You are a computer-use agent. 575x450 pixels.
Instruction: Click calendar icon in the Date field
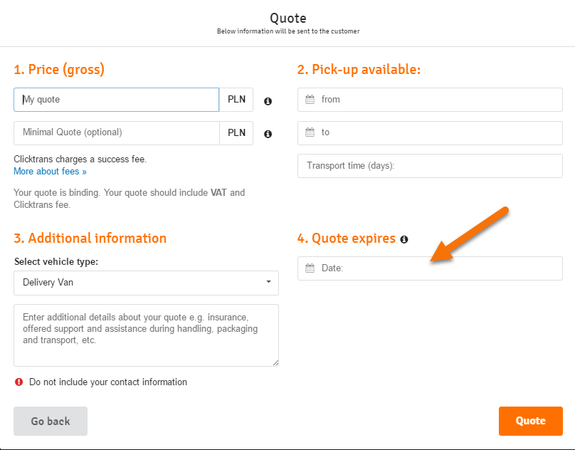(x=310, y=268)
